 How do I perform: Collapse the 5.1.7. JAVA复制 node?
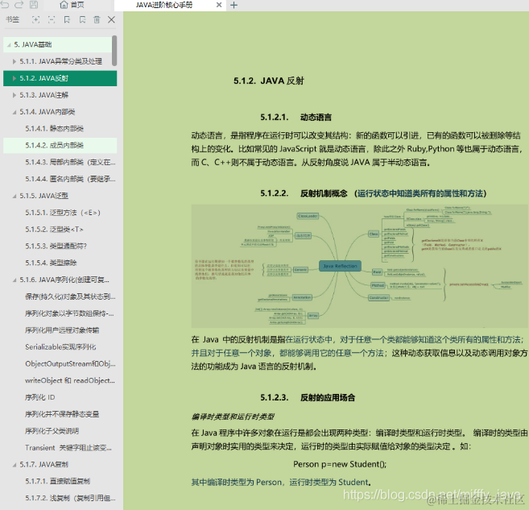14,465
